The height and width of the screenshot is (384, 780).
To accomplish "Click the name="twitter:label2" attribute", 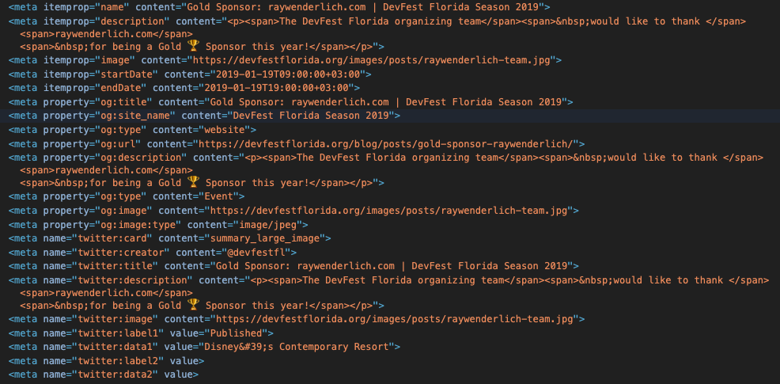I will coord(104,360).
